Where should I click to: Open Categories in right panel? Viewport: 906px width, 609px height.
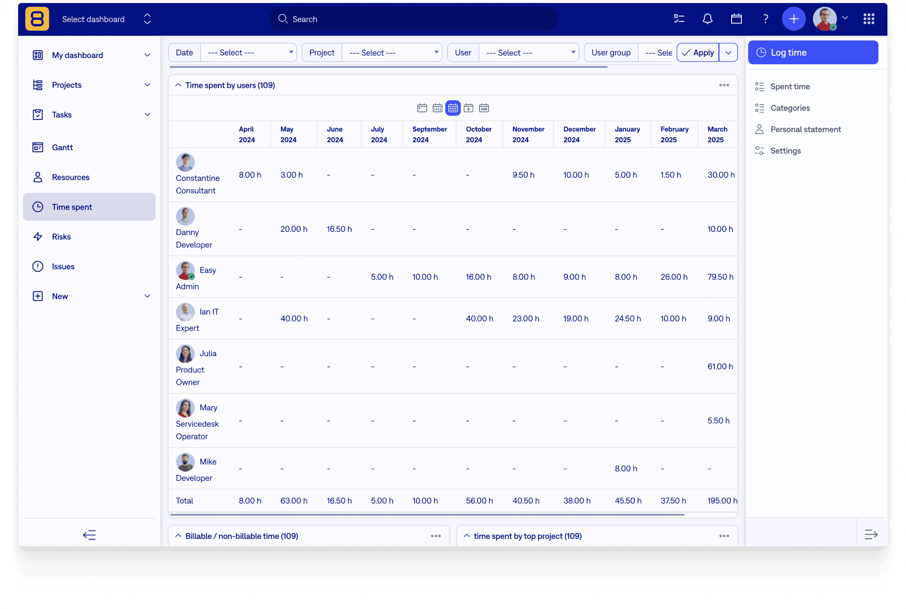tap(790, 108)
